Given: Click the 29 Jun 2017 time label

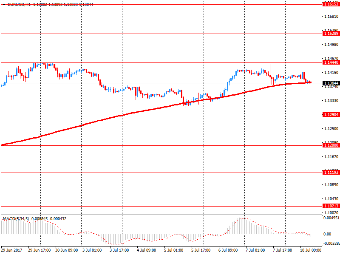Looking at the screenshot, I should (12, 250).
